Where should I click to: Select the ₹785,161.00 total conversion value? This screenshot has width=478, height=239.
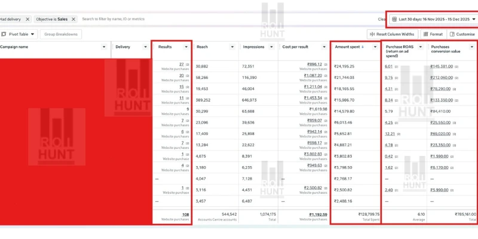[465, 215]
